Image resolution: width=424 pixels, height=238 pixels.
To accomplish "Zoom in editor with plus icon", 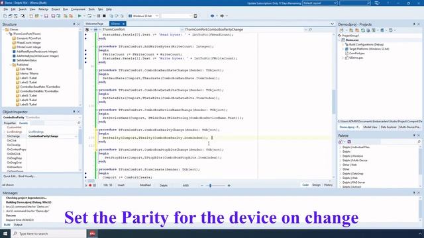I will coord(229,185).
